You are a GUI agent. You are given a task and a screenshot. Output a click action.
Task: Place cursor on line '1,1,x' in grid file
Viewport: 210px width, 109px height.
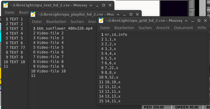click(110, 39)
